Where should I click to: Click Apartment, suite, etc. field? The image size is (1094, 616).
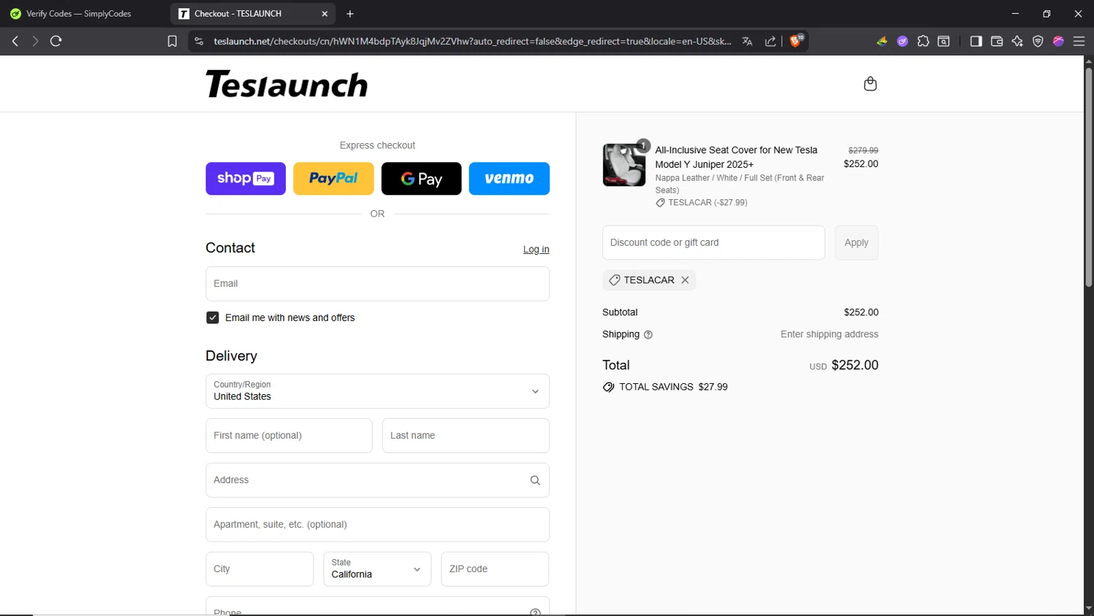[x=377, y=525]
